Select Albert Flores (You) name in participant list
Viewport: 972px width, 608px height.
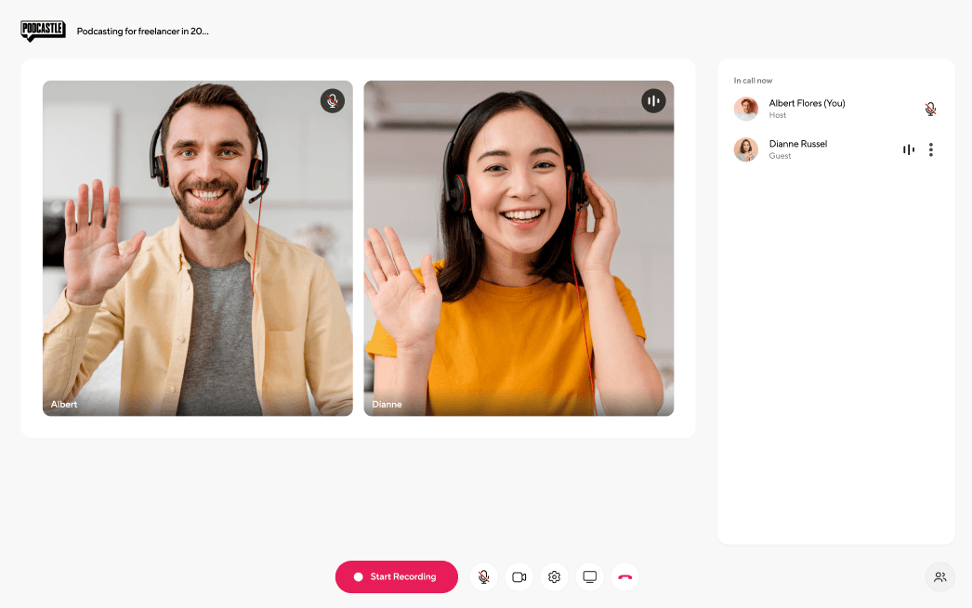point(807,103)
